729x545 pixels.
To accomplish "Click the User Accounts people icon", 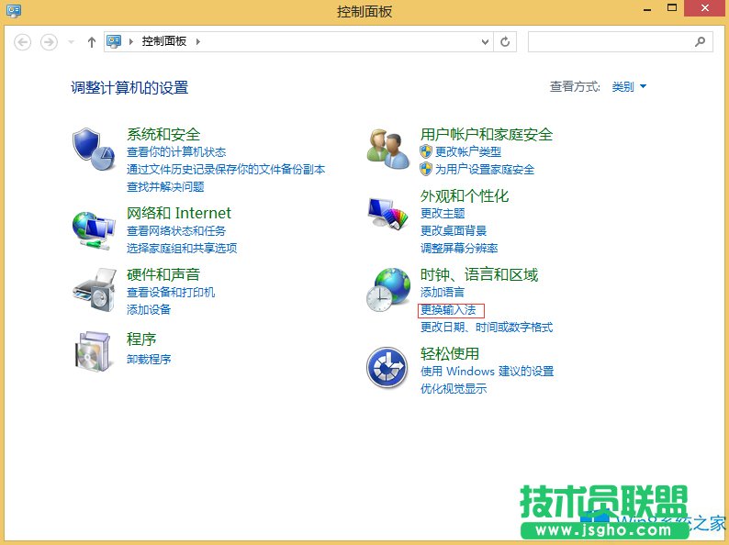I will (x=387, y=149).
